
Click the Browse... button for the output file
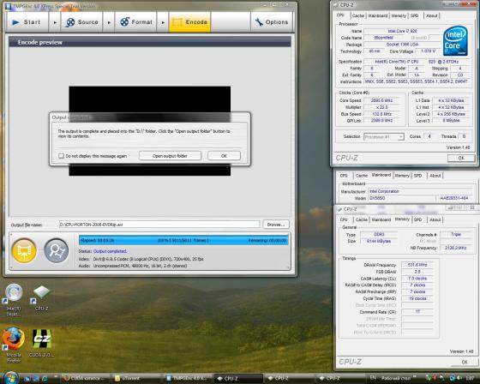pyautogui.click(x=275, y=225)
